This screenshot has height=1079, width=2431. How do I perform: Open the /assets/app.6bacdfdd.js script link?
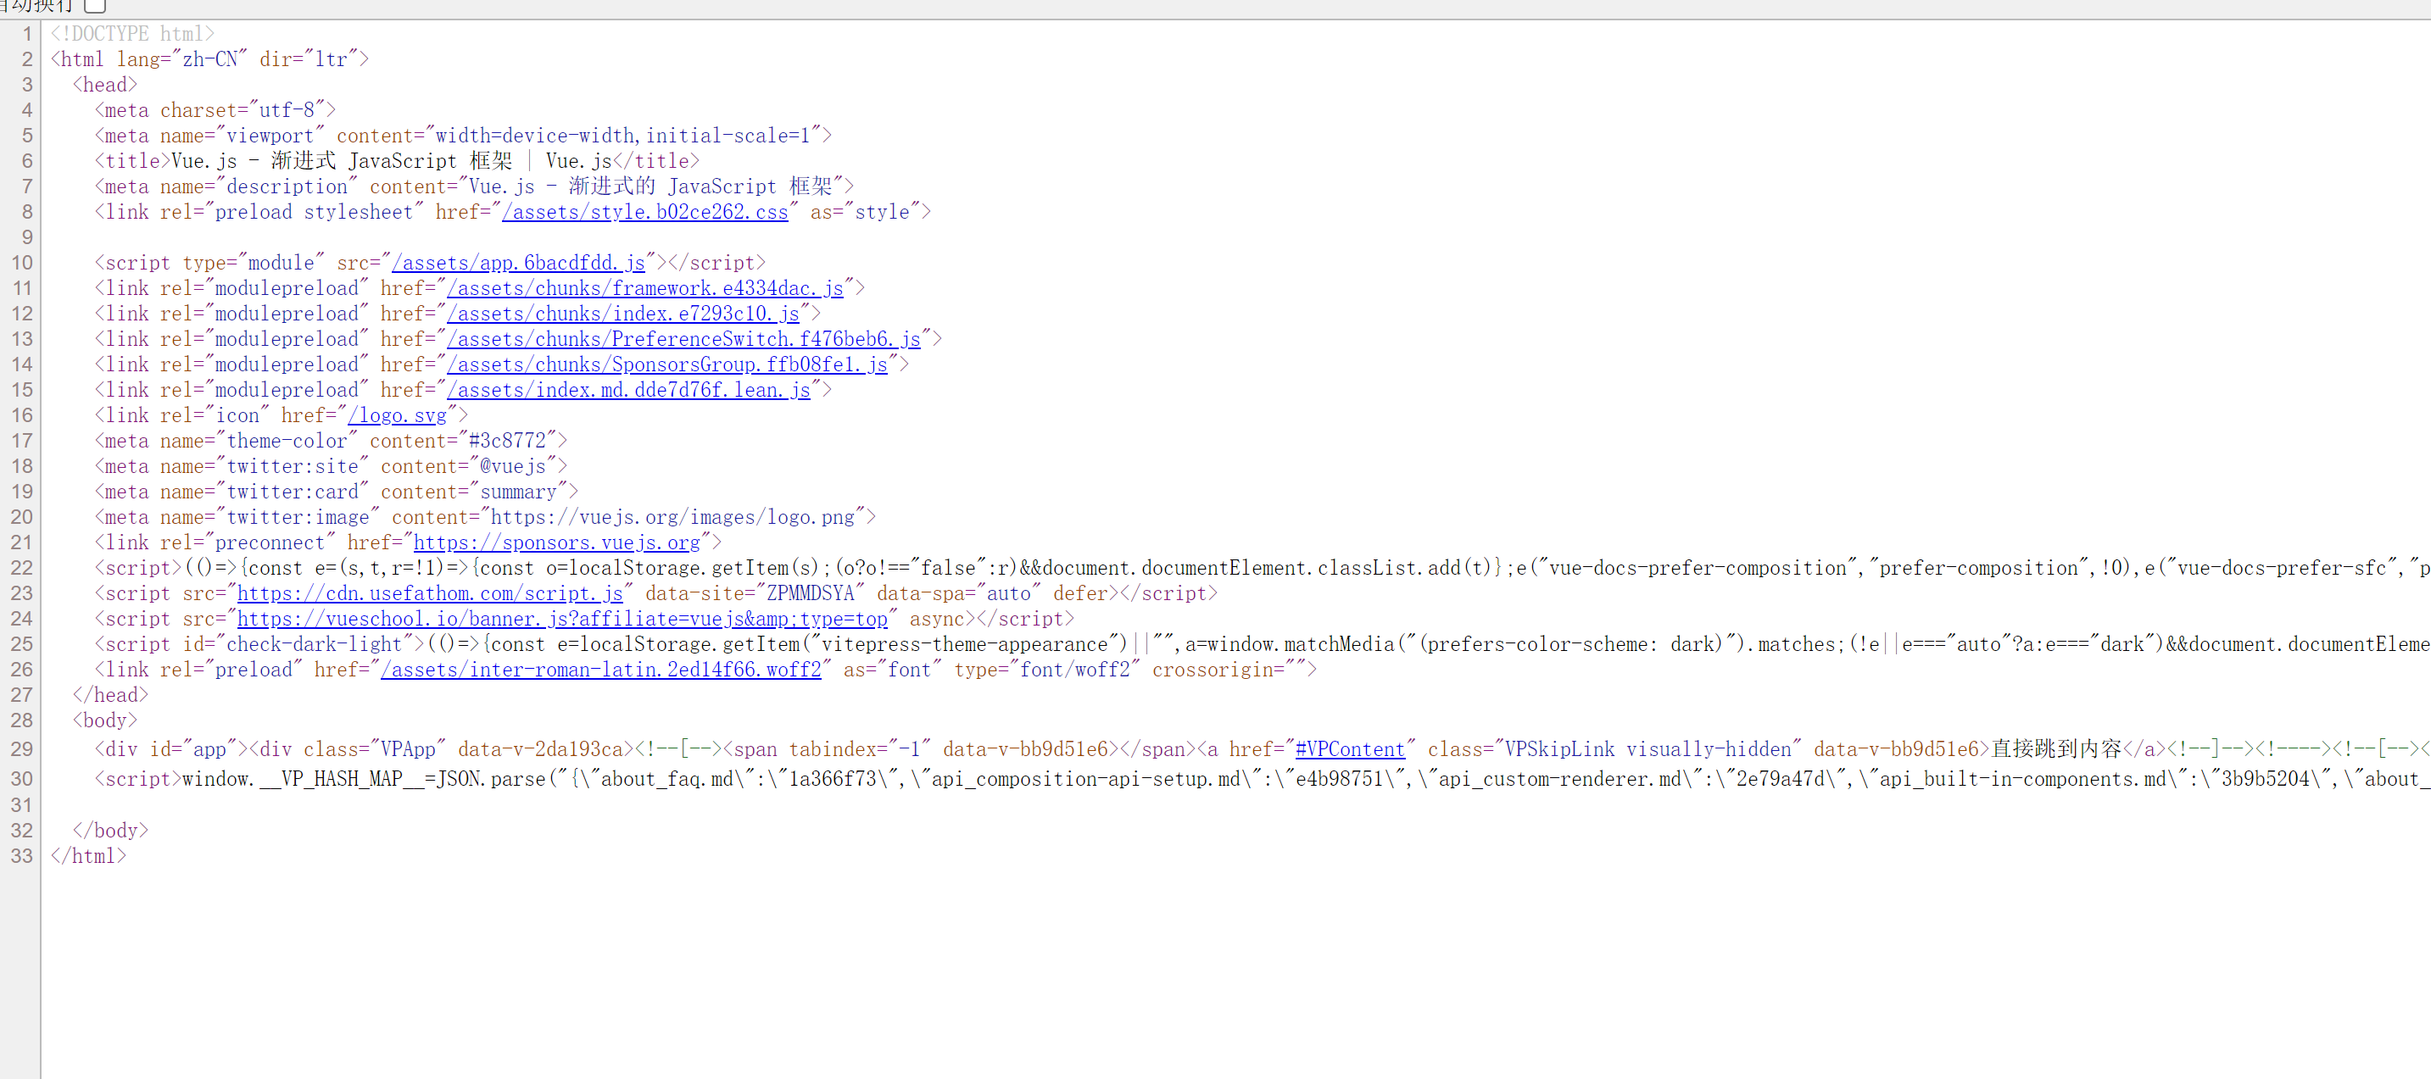pos(518,263)
